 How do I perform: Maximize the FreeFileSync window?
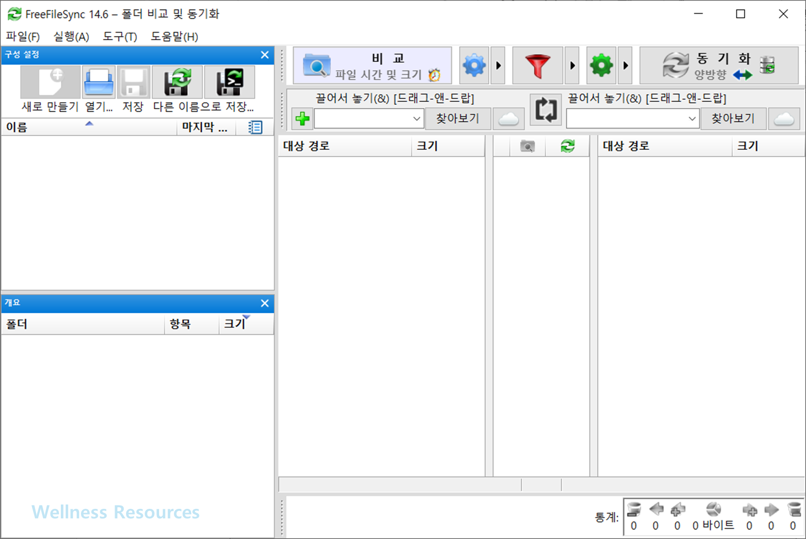[740, 14]
